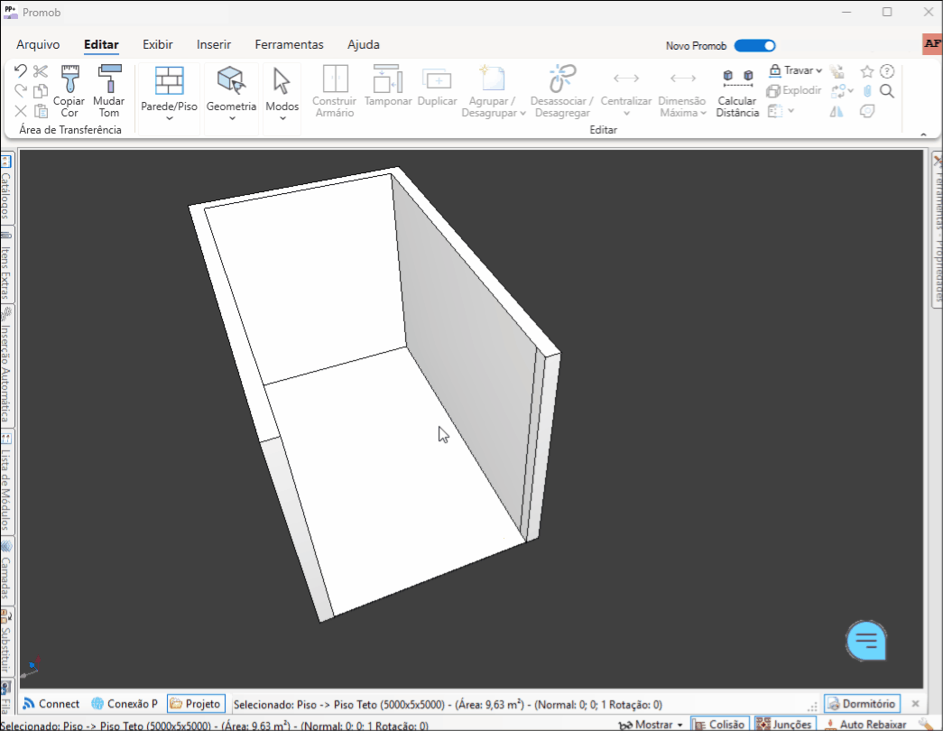Click the scissors cut icon
Screen dimensions: 943x731
[x=41, y=71]
